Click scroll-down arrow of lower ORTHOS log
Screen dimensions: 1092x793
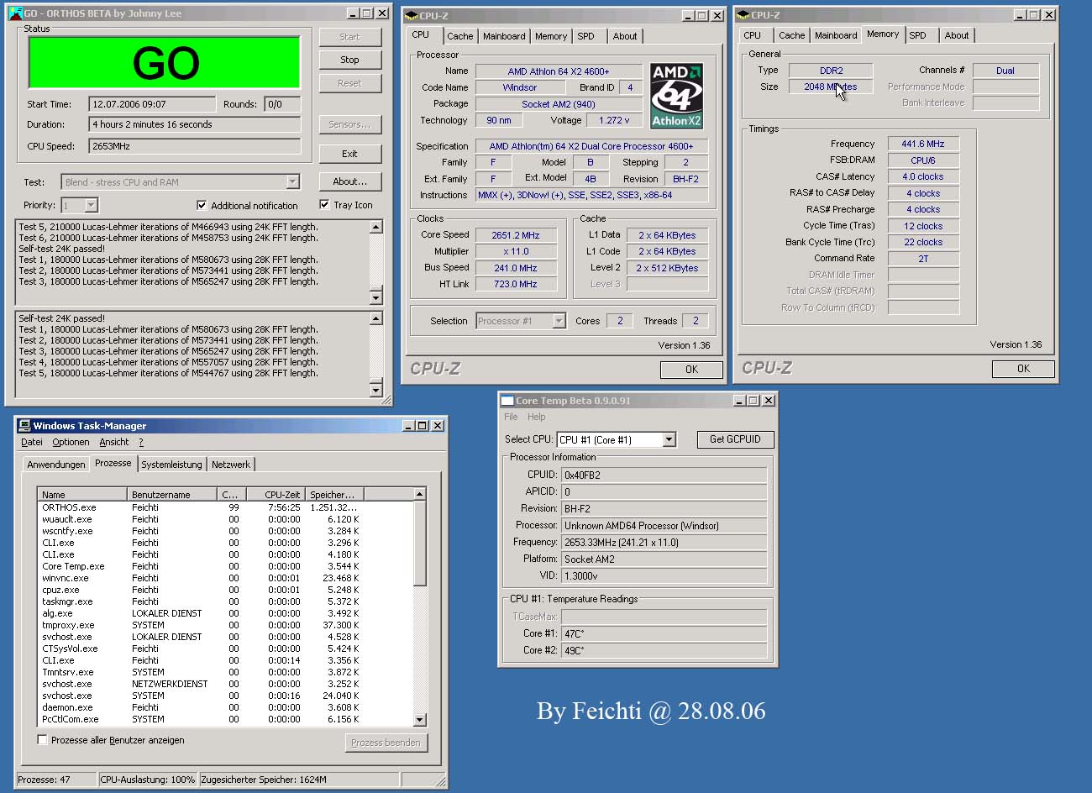click(375, 389)
